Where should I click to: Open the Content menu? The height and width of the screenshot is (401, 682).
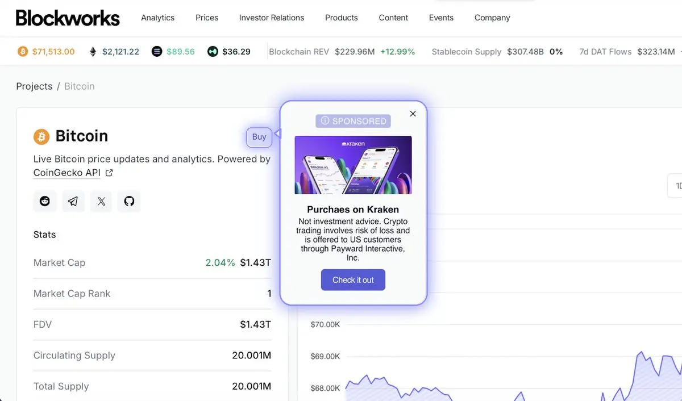[393, 18]
